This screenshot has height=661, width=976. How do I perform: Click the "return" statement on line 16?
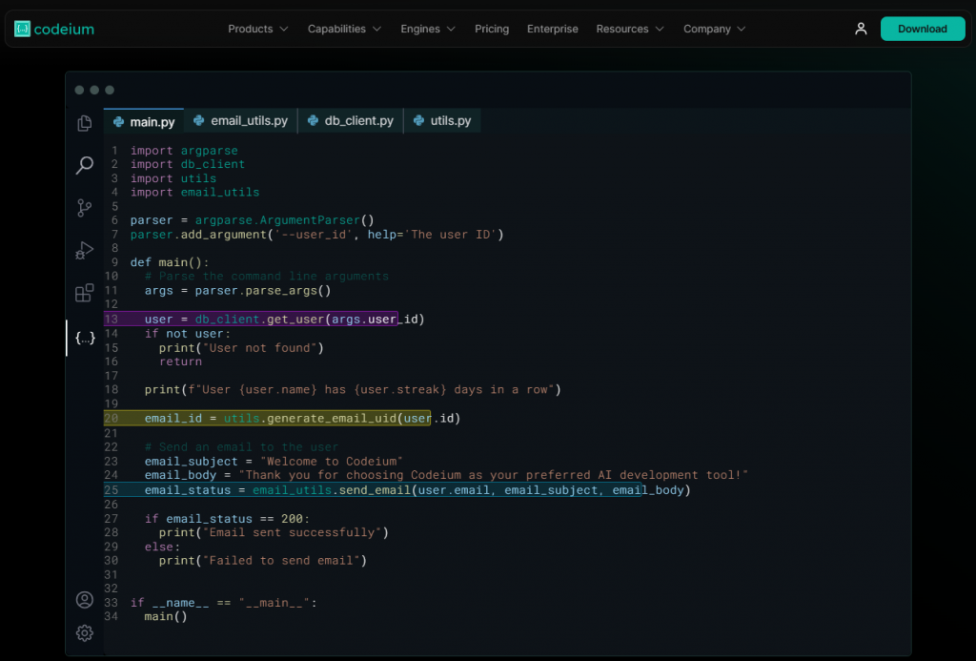click(x=180, y=361)
